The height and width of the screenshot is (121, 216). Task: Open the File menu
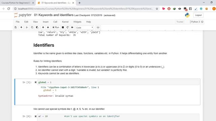[18, 22]
